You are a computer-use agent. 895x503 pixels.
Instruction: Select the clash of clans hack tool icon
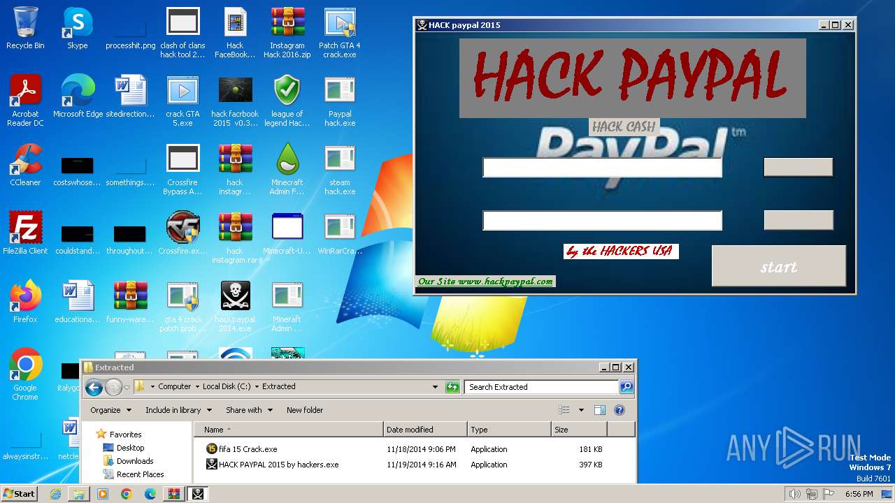[x=182, y=33]
